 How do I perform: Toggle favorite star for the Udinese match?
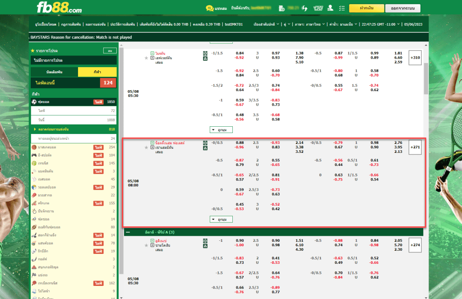(146, 245)
